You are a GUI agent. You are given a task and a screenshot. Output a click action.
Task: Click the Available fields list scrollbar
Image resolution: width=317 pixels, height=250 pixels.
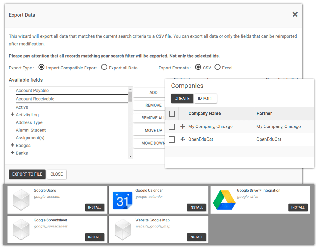pyautogui.click(x=130, y=97)
